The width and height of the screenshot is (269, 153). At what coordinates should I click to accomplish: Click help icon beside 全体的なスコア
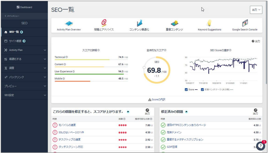point(165,50)
